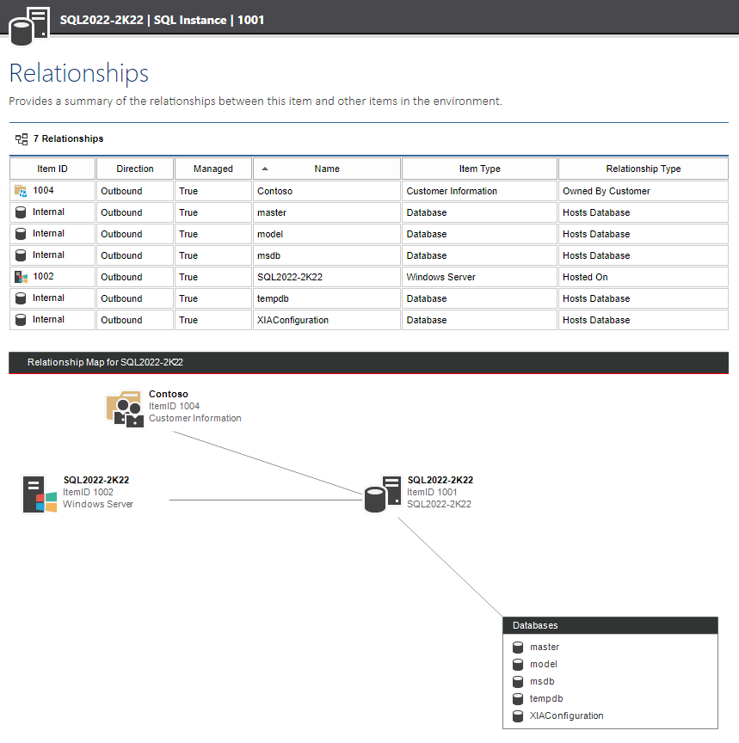Screen dimensions: 739x743
Task: Click ItemID 1004 label in the map
Action: [x=174, y=406]
